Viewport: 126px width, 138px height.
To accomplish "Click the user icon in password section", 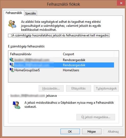I will tap(17, 105).
